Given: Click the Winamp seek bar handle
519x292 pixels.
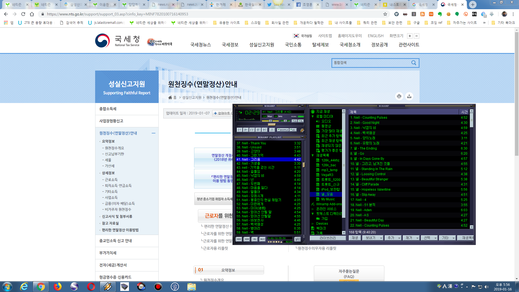Looking at the screenshot, I should point(272,125).
